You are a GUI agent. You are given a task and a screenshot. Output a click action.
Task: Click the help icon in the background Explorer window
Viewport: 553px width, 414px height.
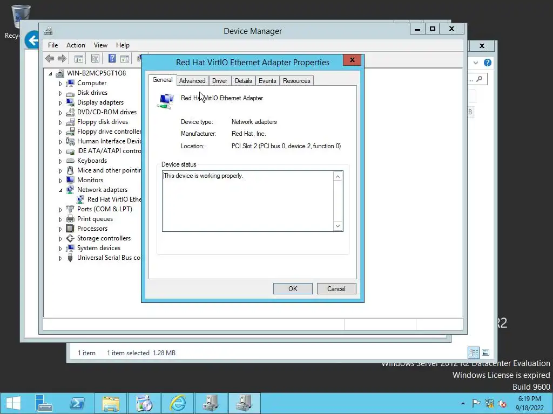[x=488, y=63]
